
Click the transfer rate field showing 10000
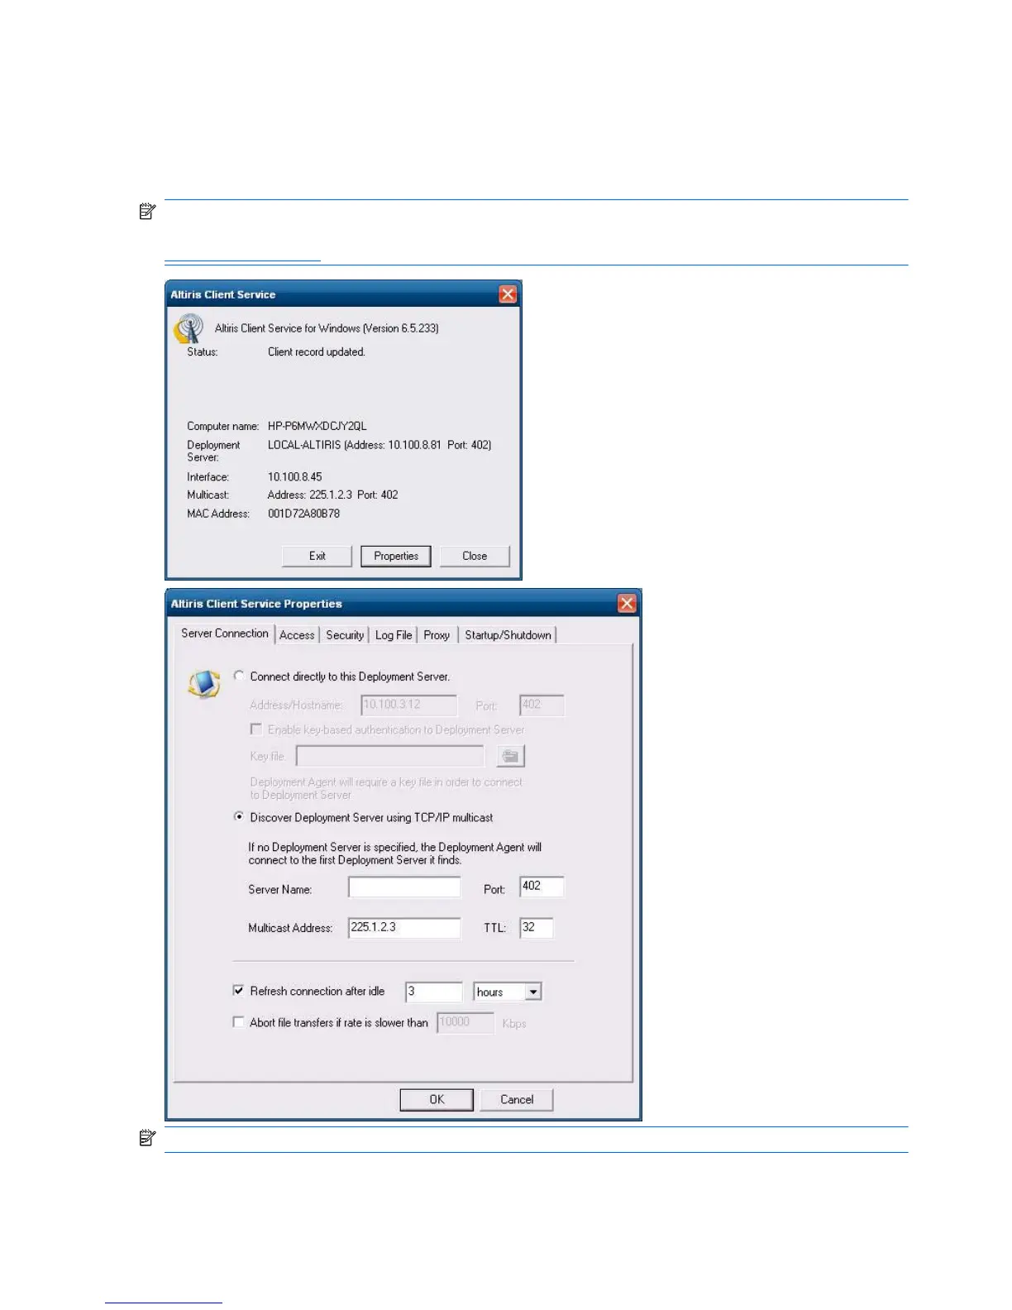[465, 1023]
